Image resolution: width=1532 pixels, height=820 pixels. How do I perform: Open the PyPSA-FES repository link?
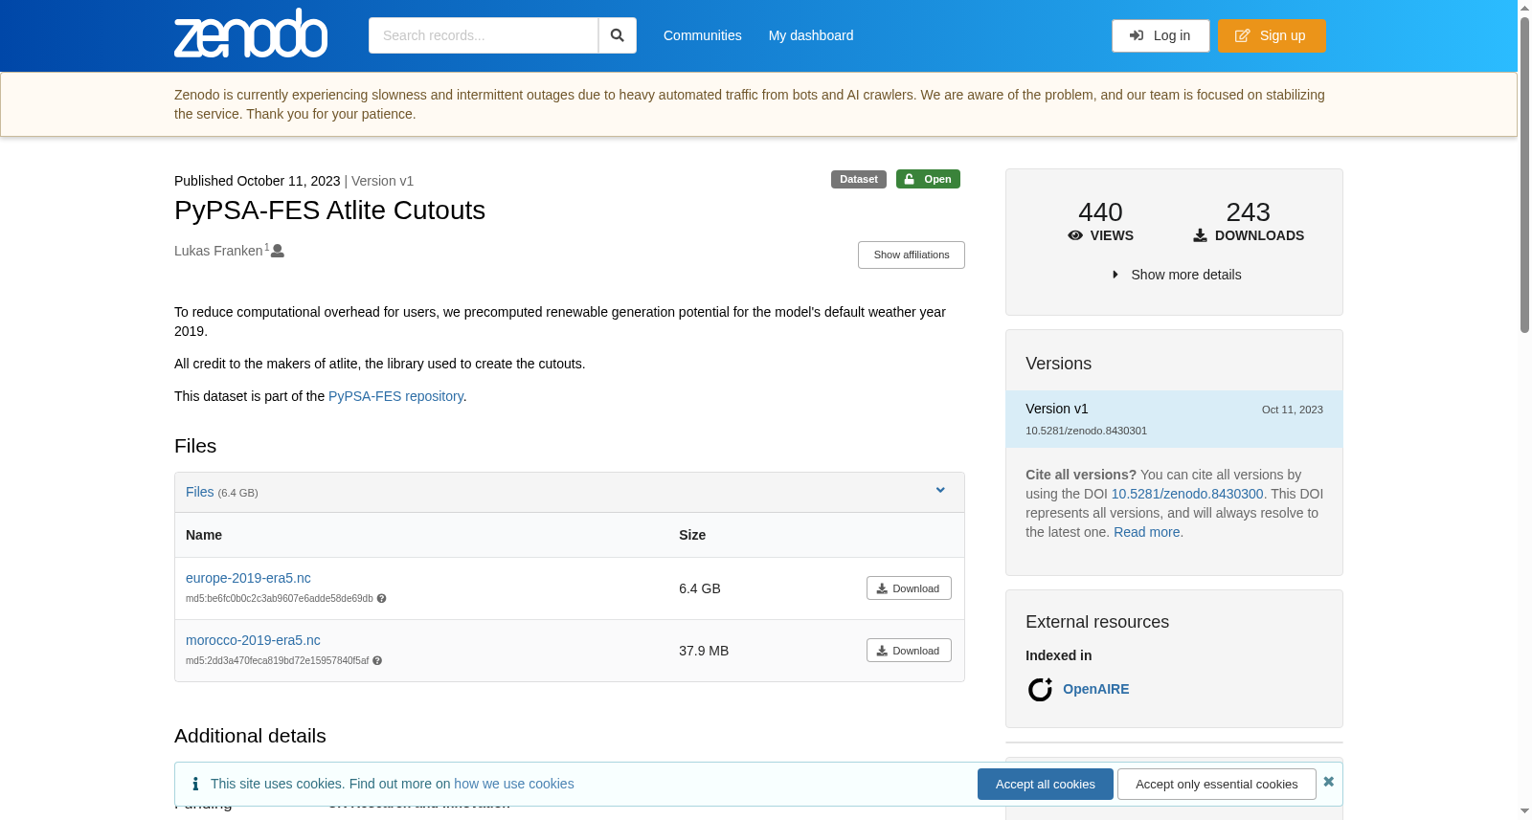tap(395, 396)
